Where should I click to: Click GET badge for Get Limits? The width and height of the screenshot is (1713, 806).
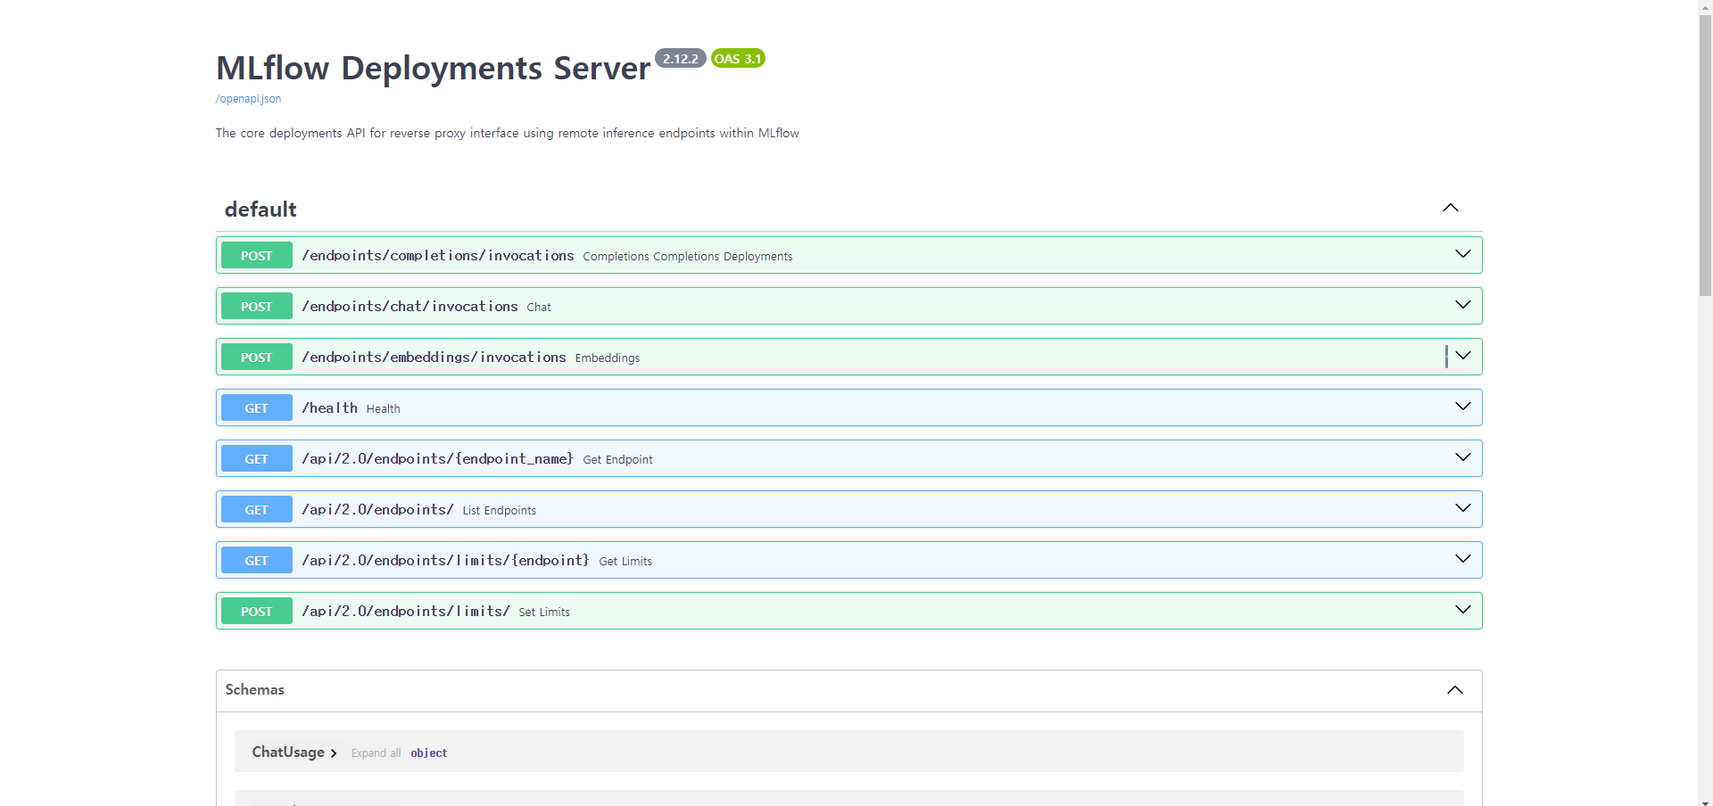(x=257, y=560)
